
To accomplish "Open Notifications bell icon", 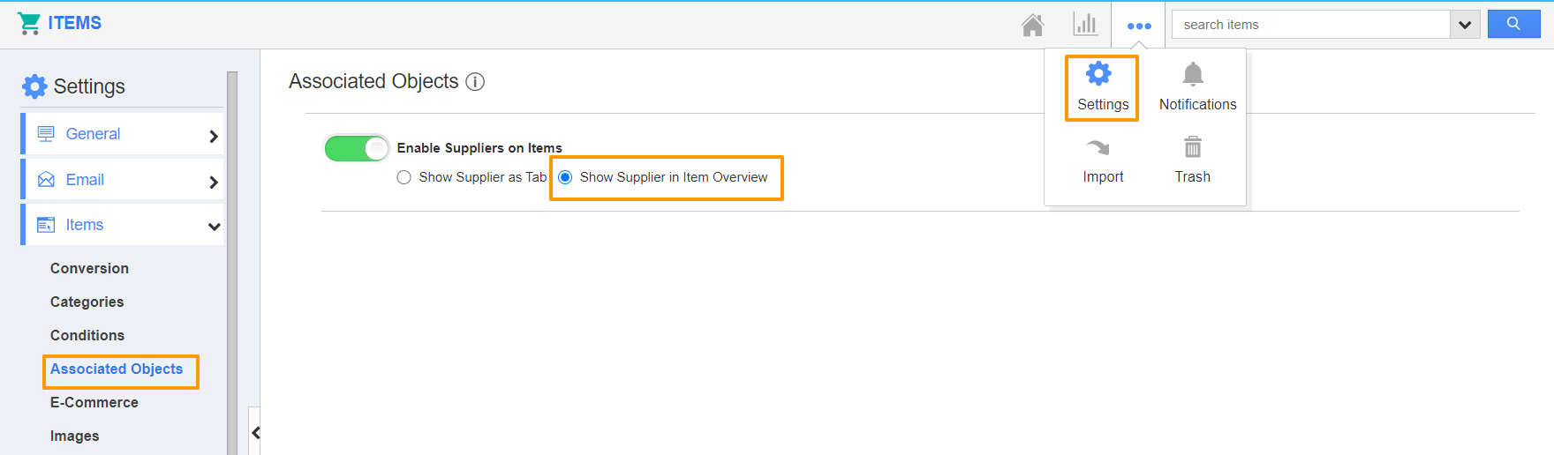I will [x=1193, y=74].
